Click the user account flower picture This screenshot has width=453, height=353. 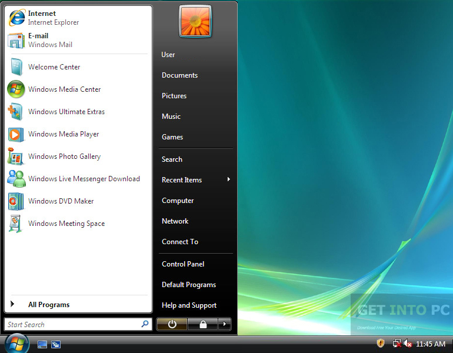195,21
